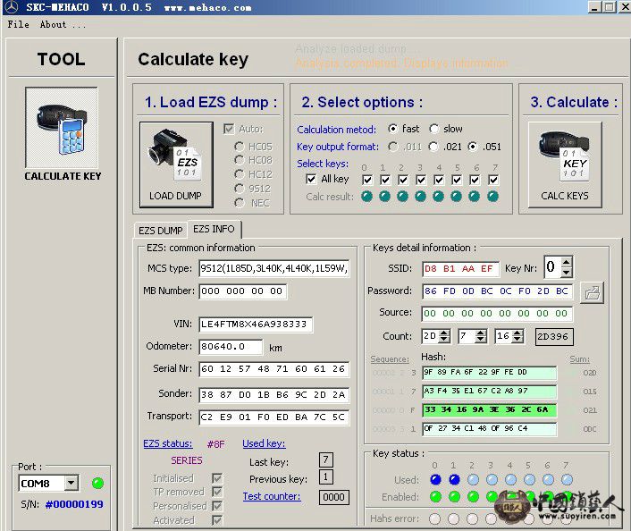Click the Enabled status dot for key 0
This screenshot has width=631, height=531.
435,497
